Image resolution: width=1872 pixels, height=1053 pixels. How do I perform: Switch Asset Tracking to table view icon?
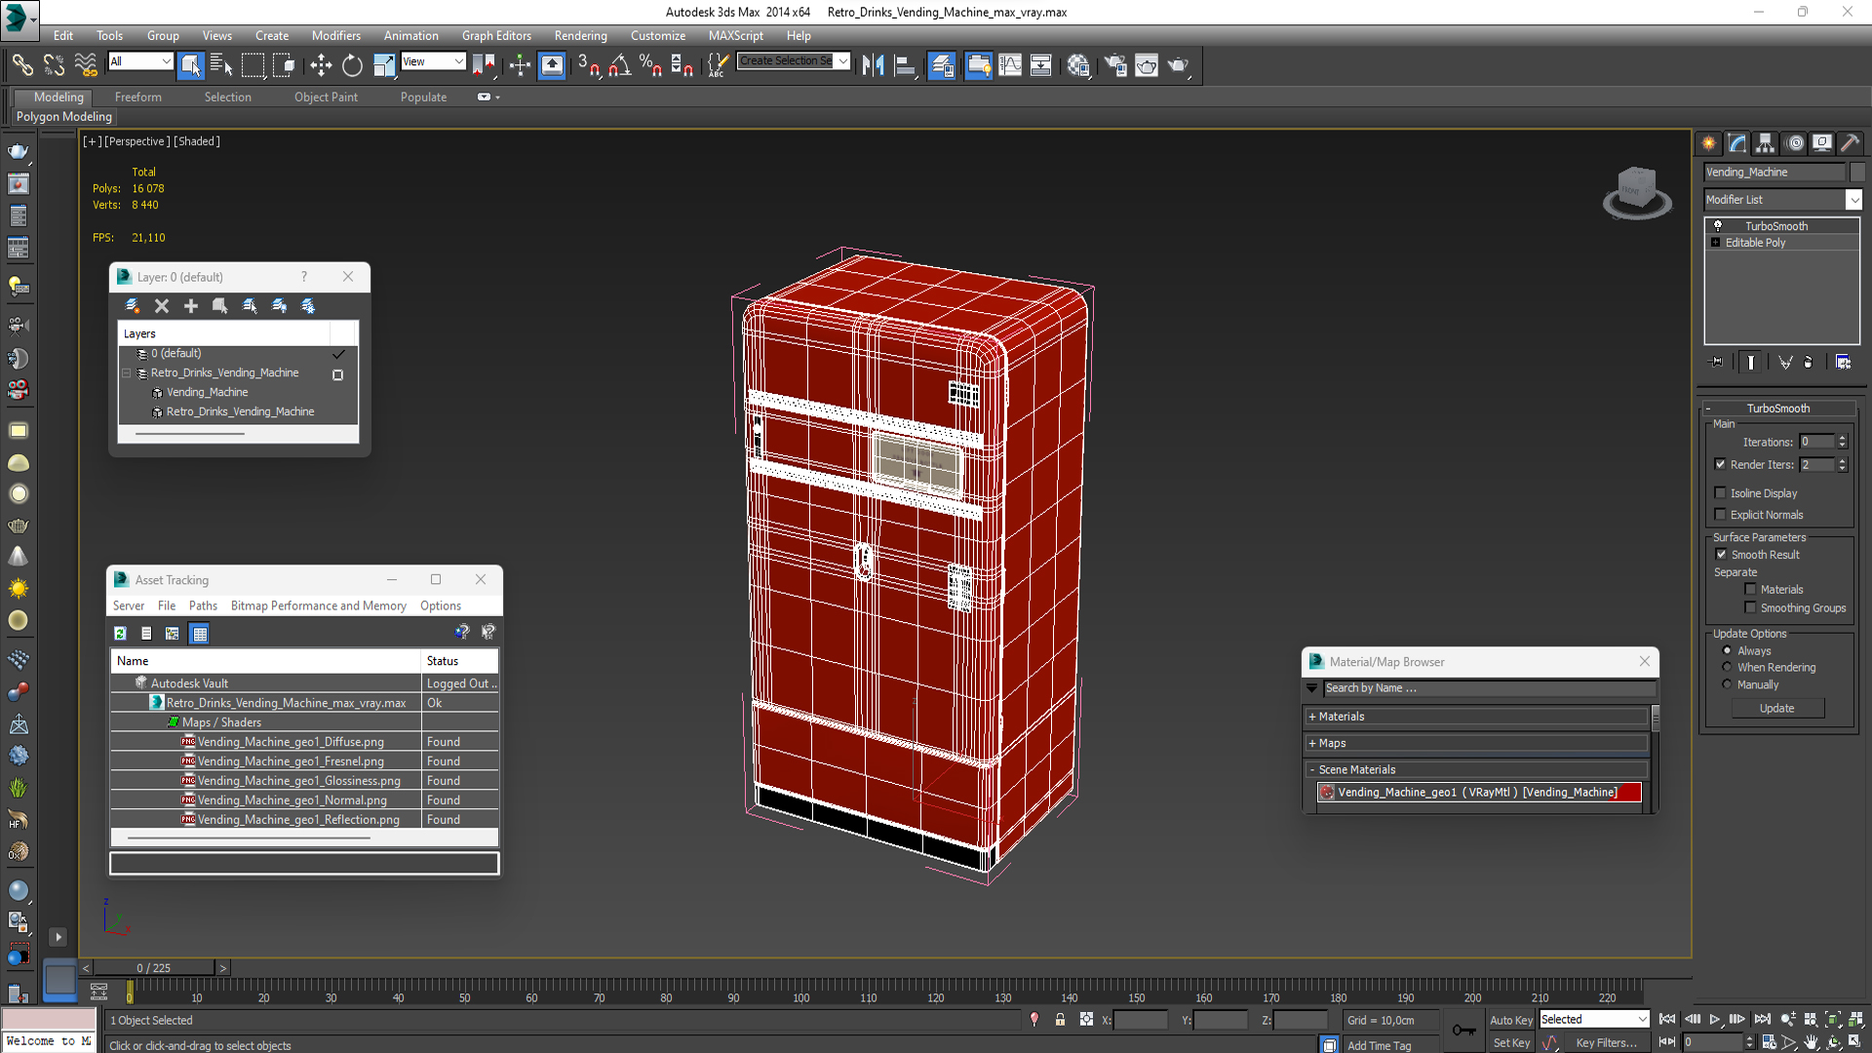click(x=200, y=634)
